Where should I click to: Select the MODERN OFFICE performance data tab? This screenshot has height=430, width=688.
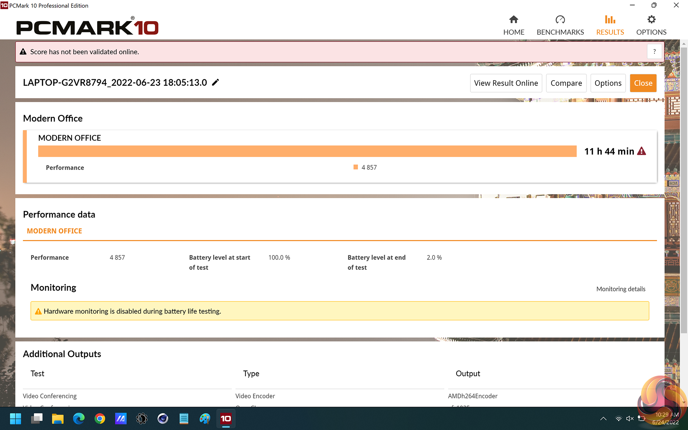54,231
